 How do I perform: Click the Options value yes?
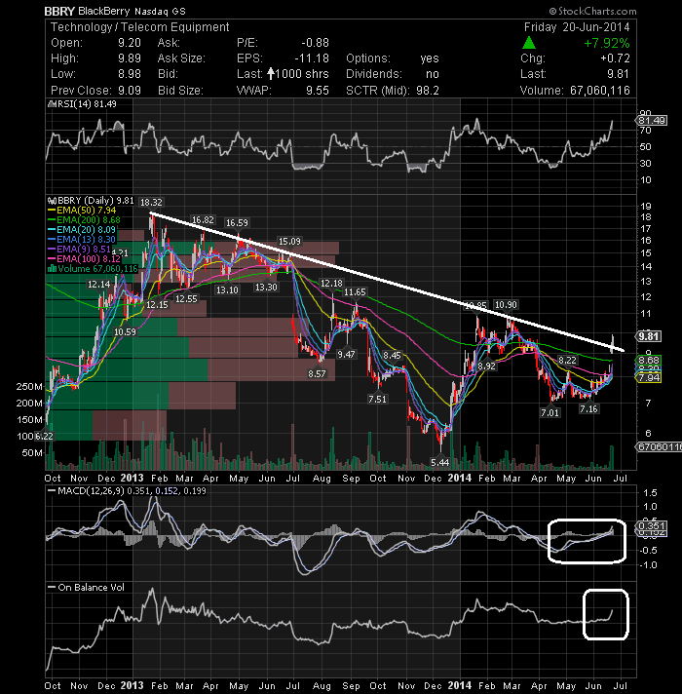click(x=430, y=58)
